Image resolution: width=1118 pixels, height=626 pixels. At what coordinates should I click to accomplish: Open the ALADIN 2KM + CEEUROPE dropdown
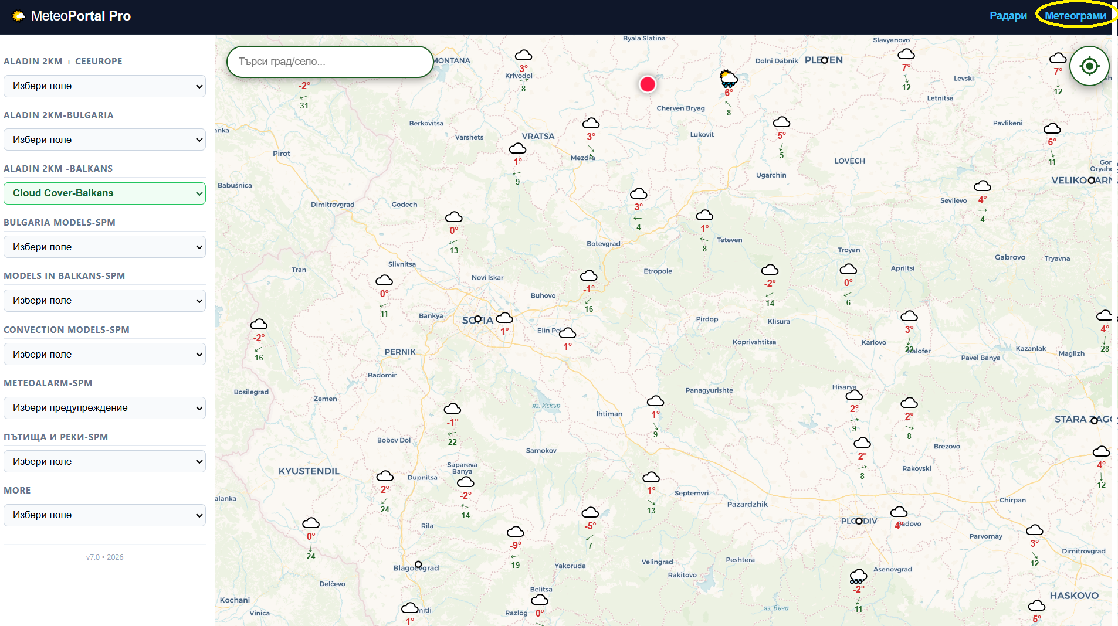tap(104, 86)
